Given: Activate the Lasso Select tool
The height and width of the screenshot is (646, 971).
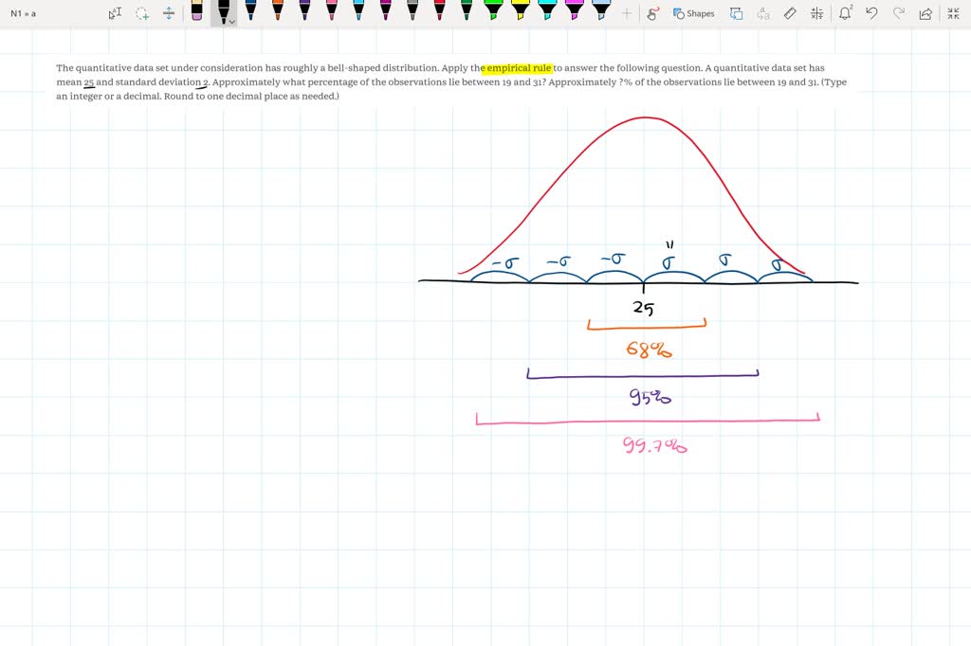Looking at the screenshot, I should (142, 13).
